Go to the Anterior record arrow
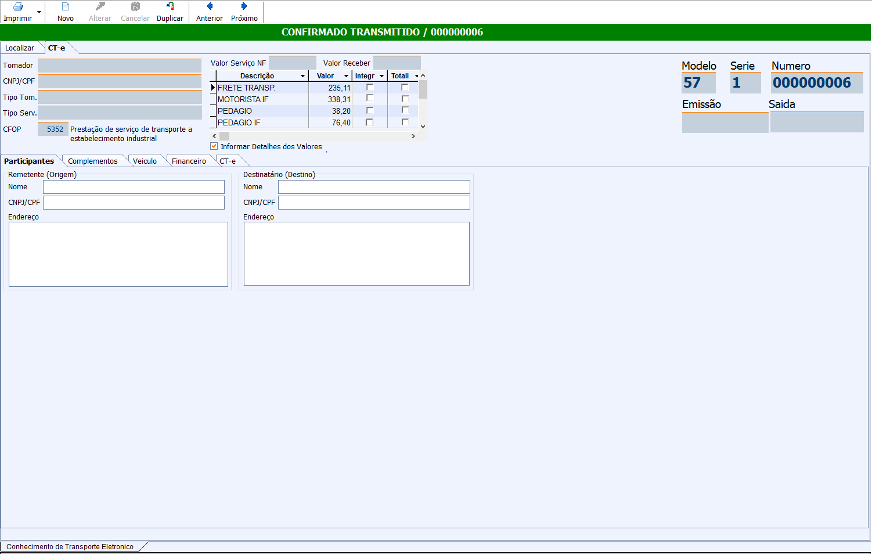This screenshot has height=555, width=872. (x=210, y=6)
